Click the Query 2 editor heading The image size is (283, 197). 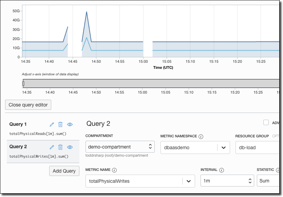(98, 124)
